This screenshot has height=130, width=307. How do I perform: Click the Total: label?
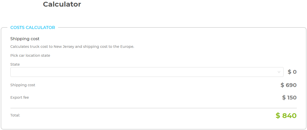point(15,115)
